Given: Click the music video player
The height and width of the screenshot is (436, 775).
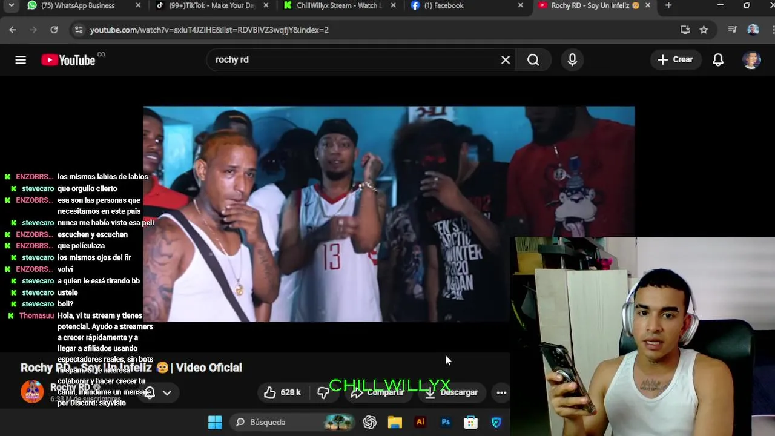Looking at the screenshot, I should (x=389, y=214).
